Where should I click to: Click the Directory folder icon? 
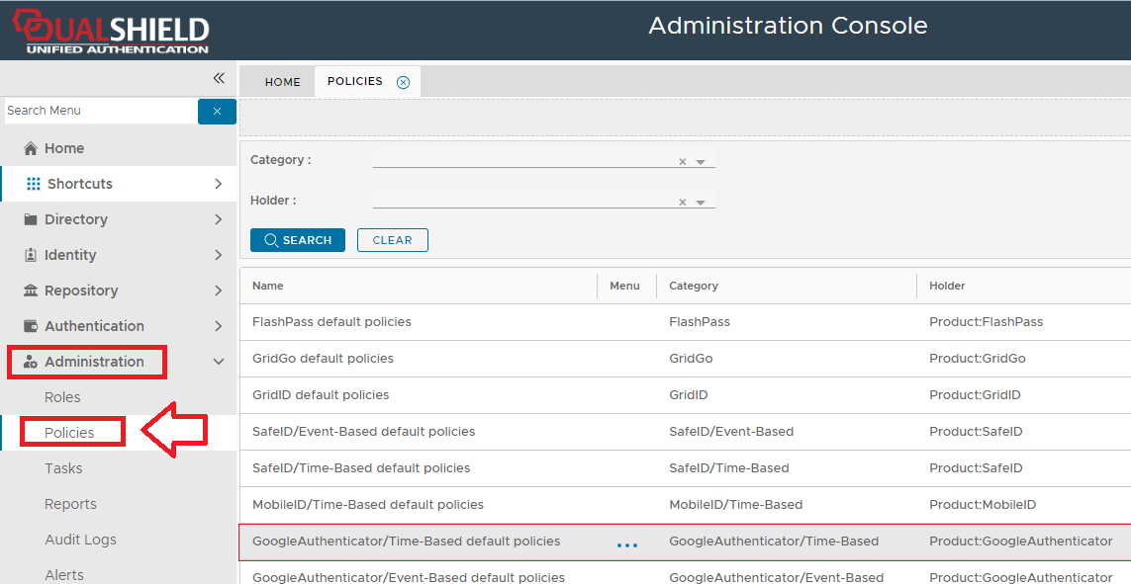tap(30, 219)
